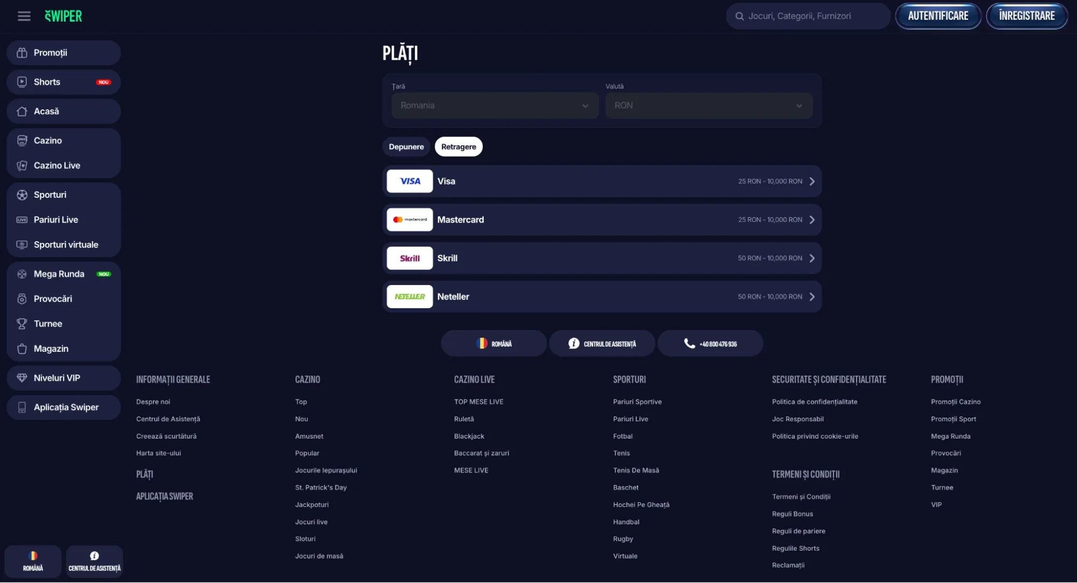The height and width of the screenshot is (583, 1077).
Task: Expand the Skrill method chevron
Action: (x=812, y=258)
